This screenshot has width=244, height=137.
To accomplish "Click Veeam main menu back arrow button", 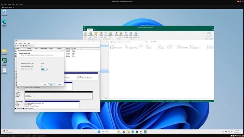I will [85, 30].
